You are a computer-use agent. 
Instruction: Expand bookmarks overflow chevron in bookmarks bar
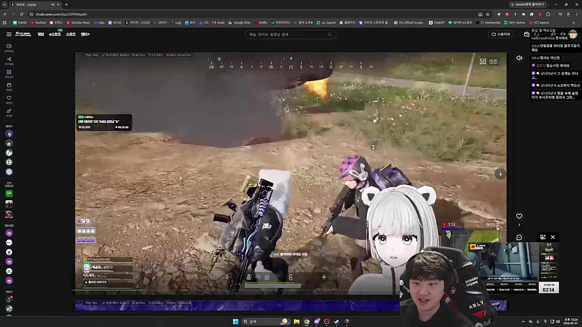point(574,22)
